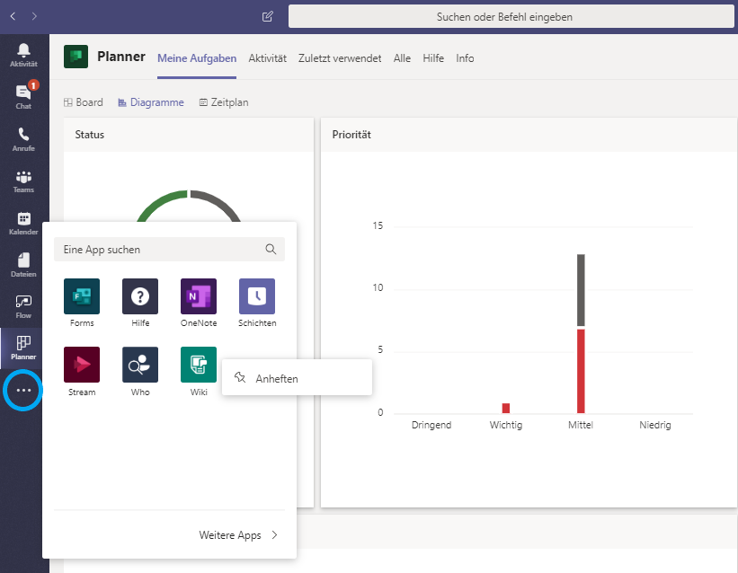Click the three-dots more apps button

pyautogui.click(x=23, y=390)
